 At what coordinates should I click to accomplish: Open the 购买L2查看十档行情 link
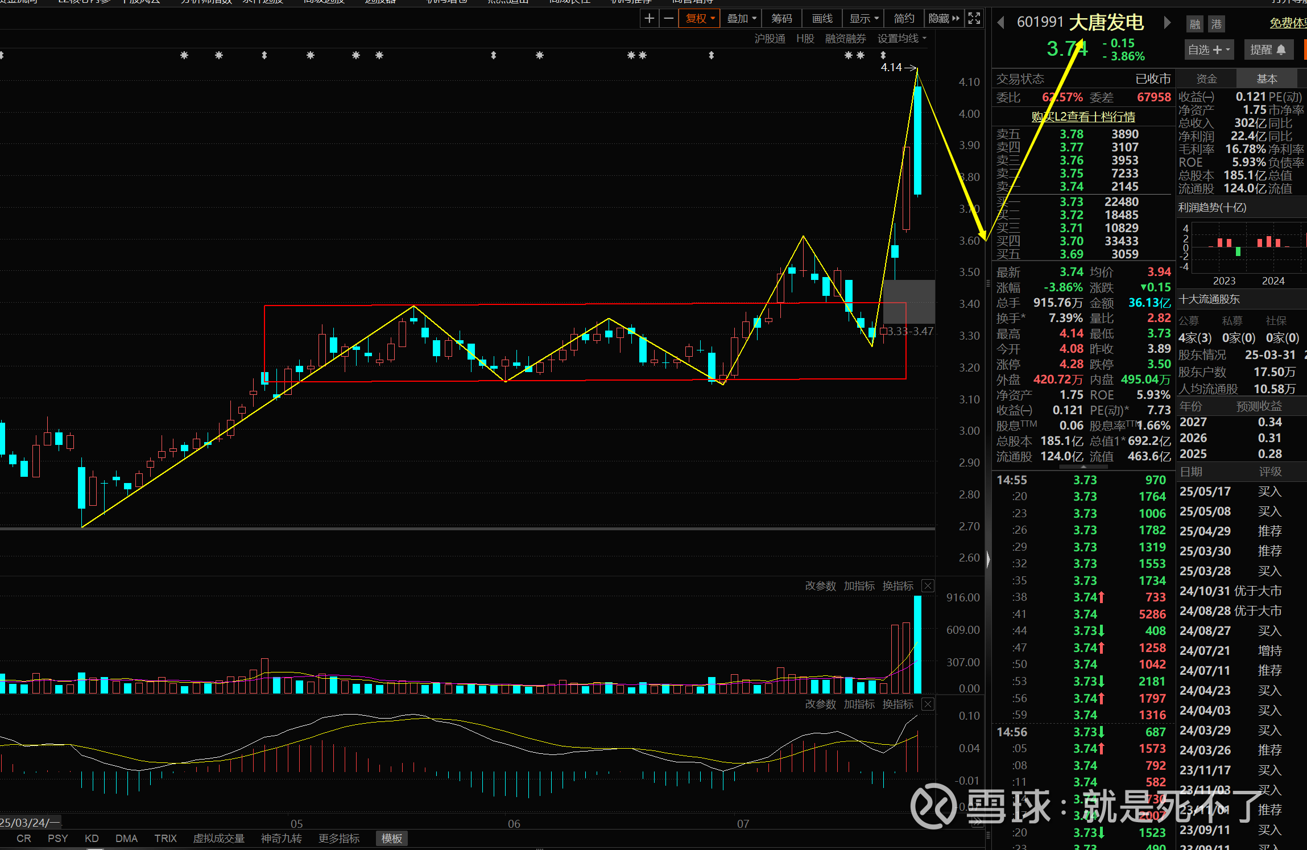(1083, 117)
